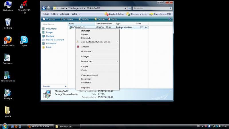This screenshot has height=129, width=229.
Task: Click the Crypter le fichier button
Action: pyautogui.click(x=114, y=14)
